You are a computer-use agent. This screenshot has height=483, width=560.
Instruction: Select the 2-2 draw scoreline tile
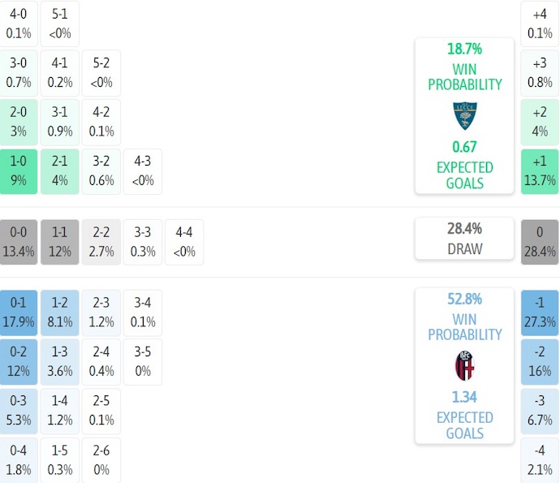click(101, 242)
